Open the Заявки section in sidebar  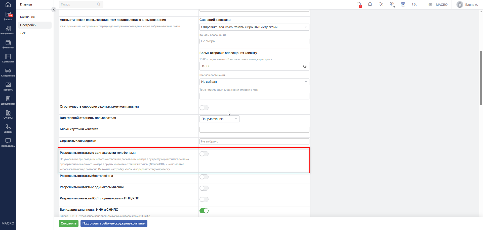(x=8, y=16)
